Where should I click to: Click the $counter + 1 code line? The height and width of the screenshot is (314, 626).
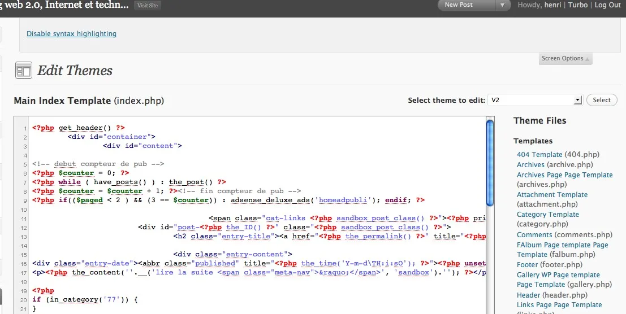coord(166,191)
